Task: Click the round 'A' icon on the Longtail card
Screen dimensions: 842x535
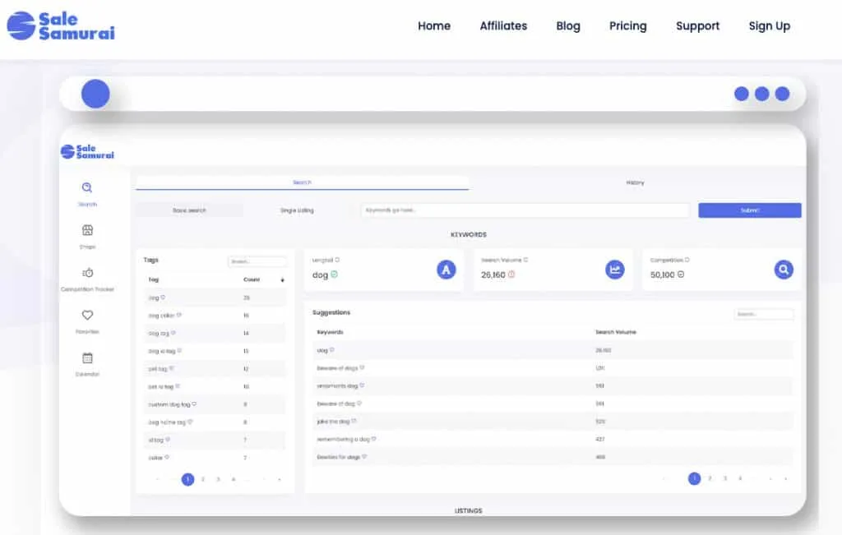Action: (446, 270)
